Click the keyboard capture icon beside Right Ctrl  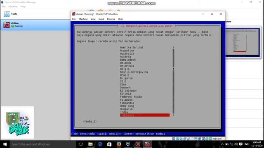click(x=210, y=139)
